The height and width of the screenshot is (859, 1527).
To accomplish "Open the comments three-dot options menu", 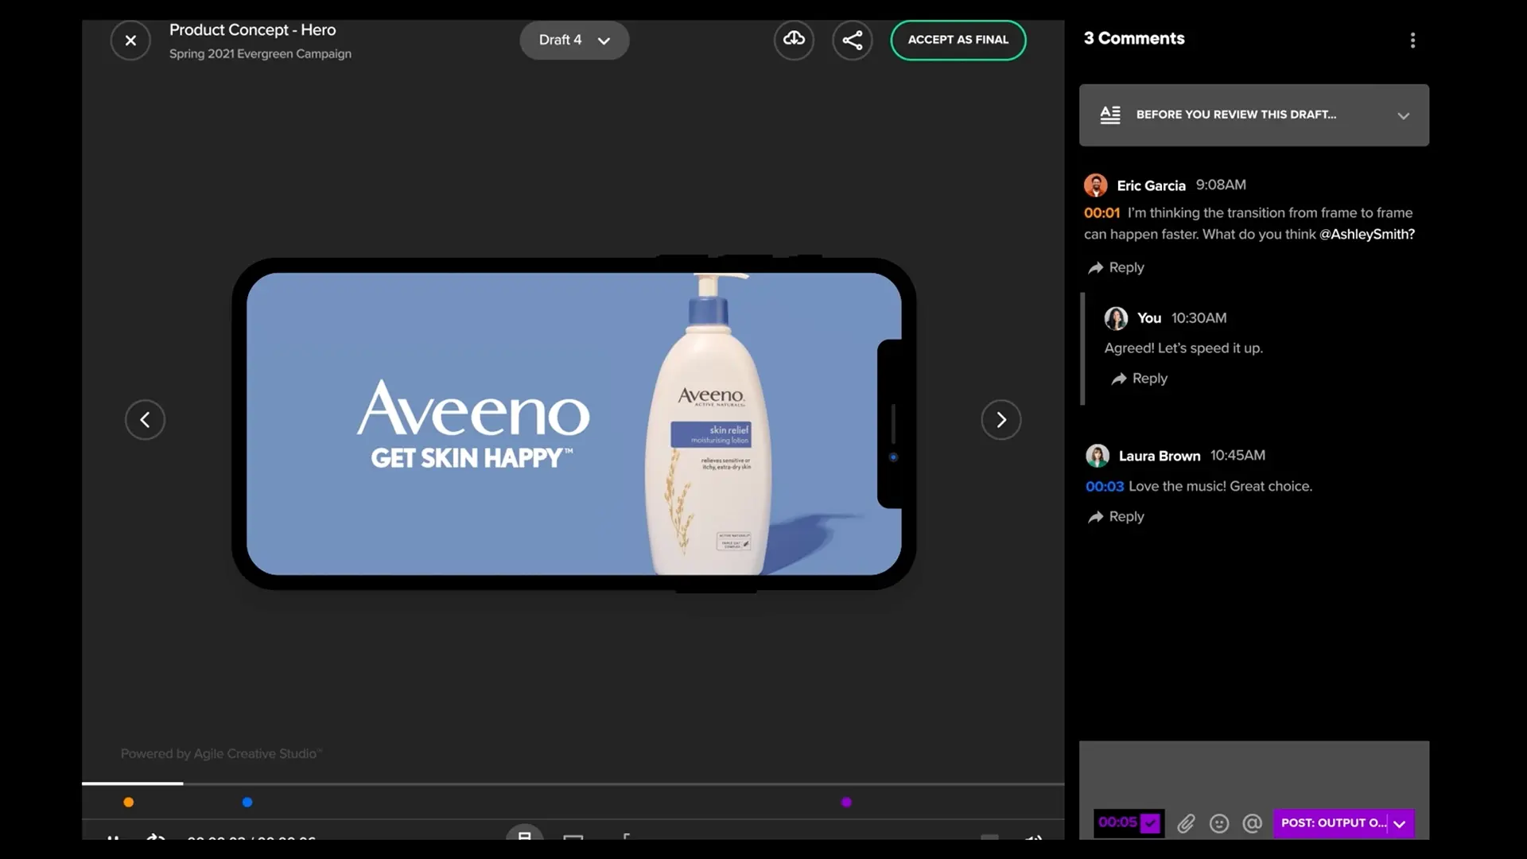I will [x=1412, y=40].
